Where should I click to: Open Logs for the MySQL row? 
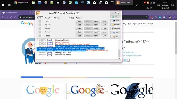[x=105, y=25]
